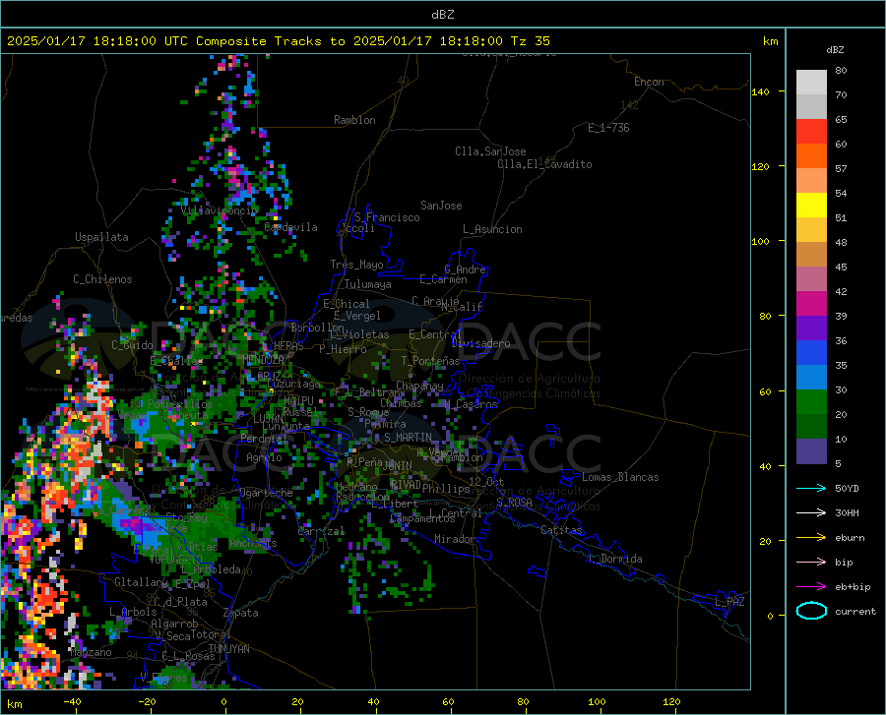Screen dimensions: 886x715
Task: Pick the green 20-30 dBZ color swatch
Action: [x=811, y=402]
